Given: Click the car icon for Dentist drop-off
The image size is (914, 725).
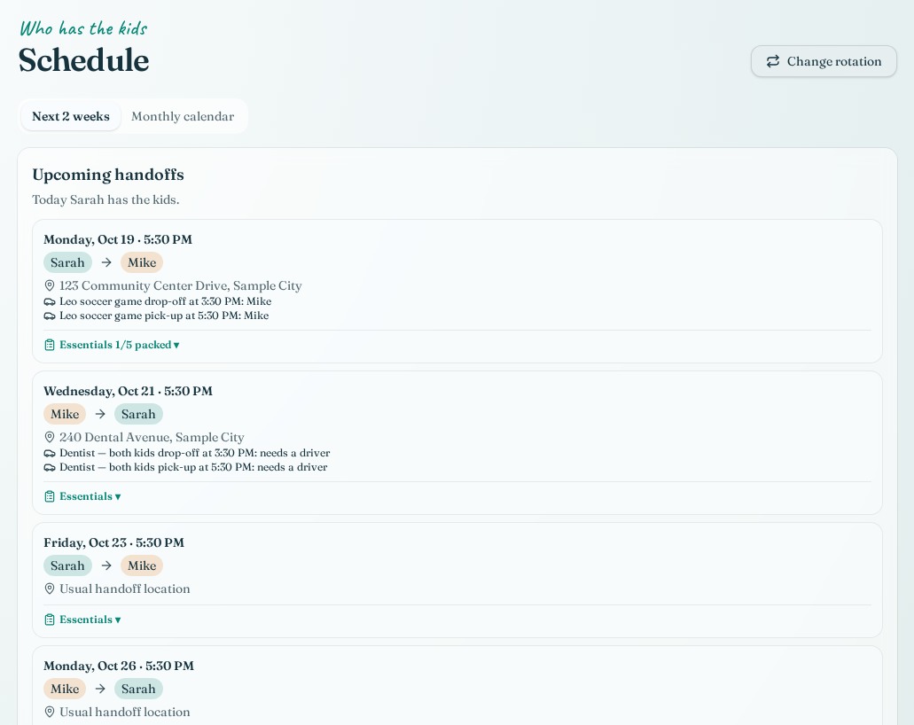Looking at the screenshot, I should point(50,454).
